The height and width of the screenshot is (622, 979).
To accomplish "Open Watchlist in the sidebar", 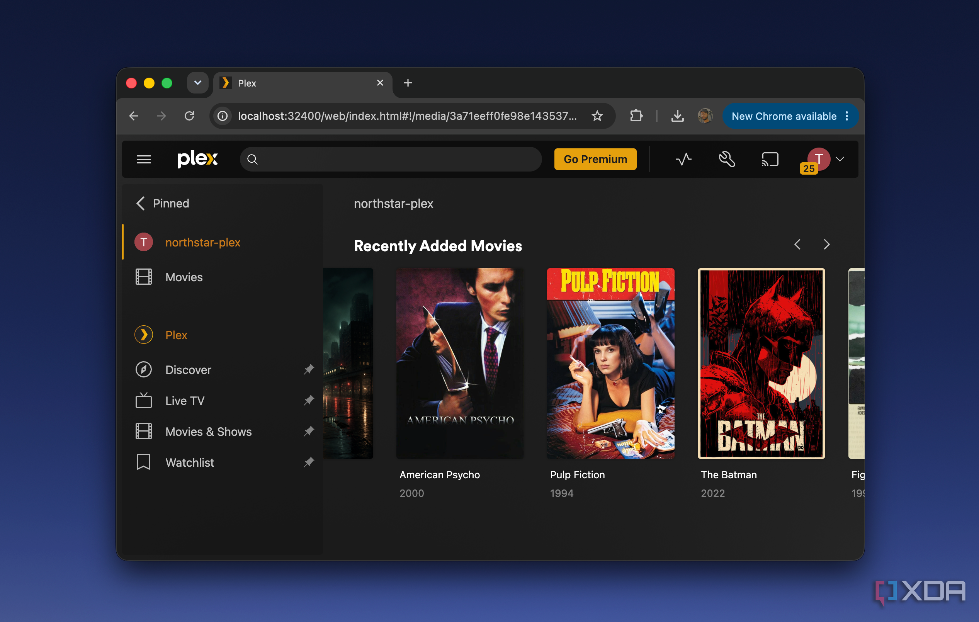I will (189, 463).
